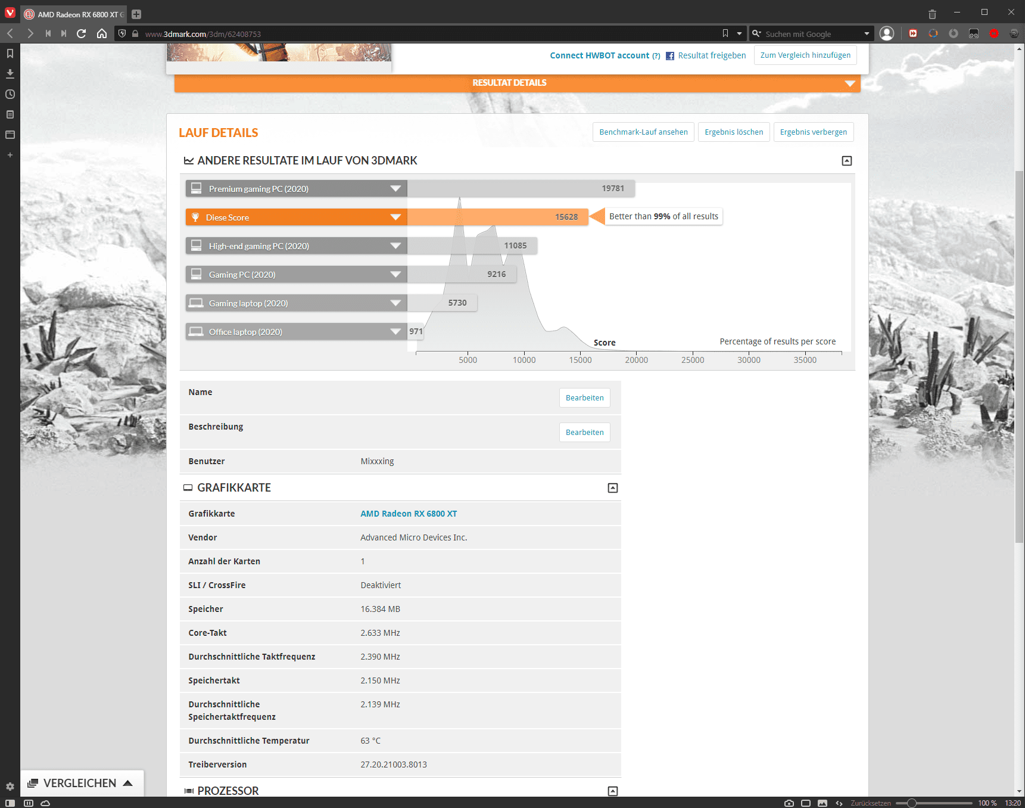The height and width of the screenshot is (808, 1025).
Task: Edit the Name field via Bearbeiten
Action: click(x=584, y=398)
